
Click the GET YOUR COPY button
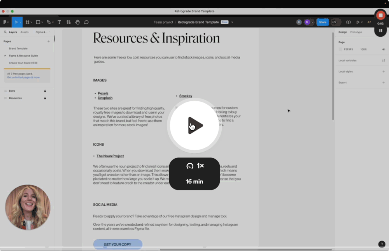117,244
